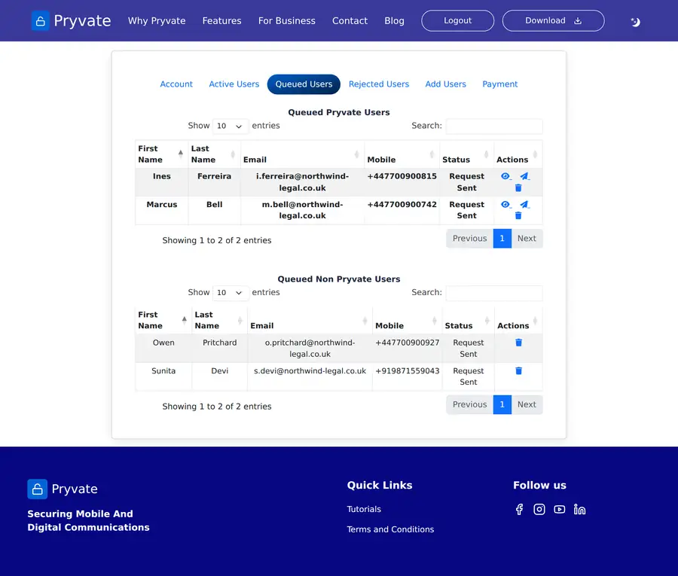Open the Blog page
The image size is (678, 576).
point(394,21)
